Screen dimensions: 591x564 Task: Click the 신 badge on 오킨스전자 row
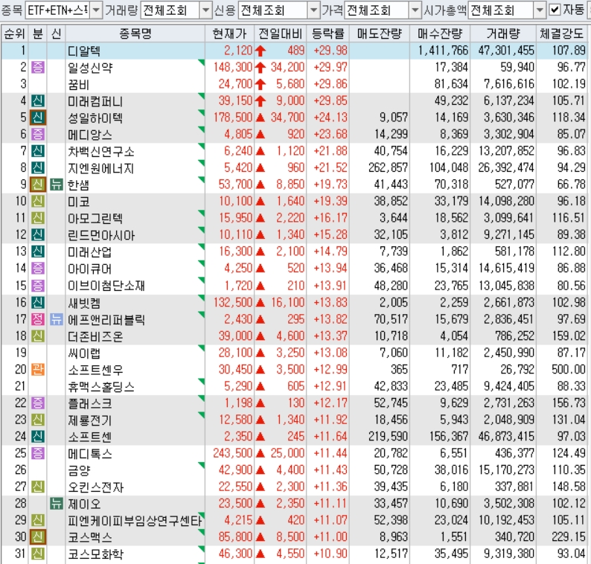[x=38, y=487]
